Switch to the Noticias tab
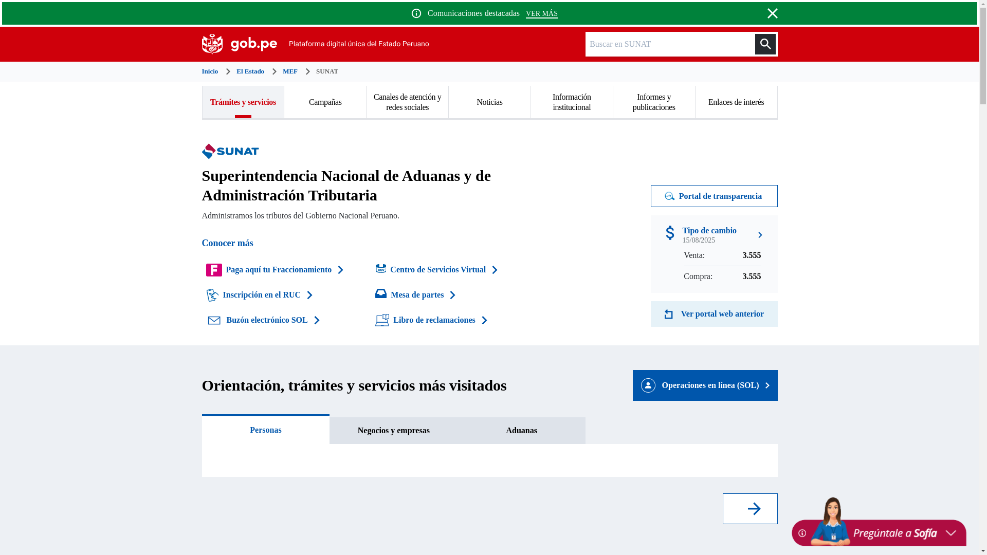Screen dimensions: 987x555 (x=489, y=102)
